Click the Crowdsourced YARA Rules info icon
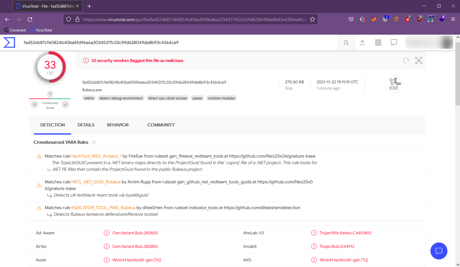This screenshot has height=267, width=460. pos(94,142)
